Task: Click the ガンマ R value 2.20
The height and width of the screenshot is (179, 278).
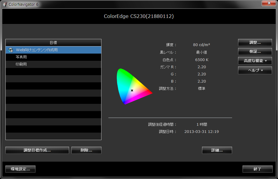Action: (x=202, y=67)
